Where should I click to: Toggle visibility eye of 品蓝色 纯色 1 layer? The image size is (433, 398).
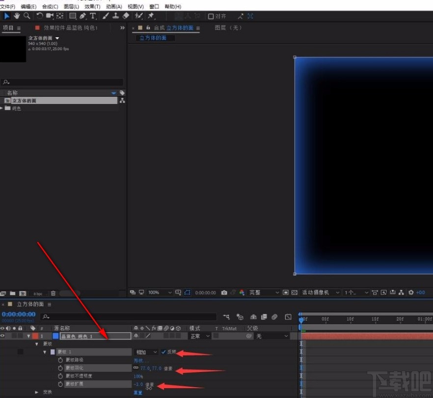coord(2,336)
